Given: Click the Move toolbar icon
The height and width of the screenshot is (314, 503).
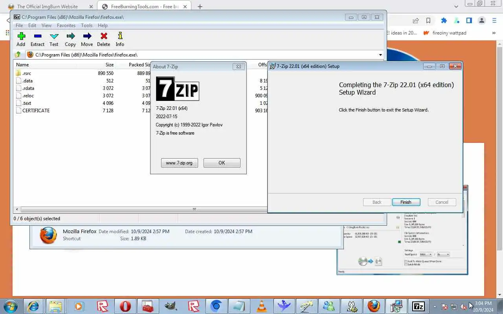Looking at the screenshot, I should (87, 39).
